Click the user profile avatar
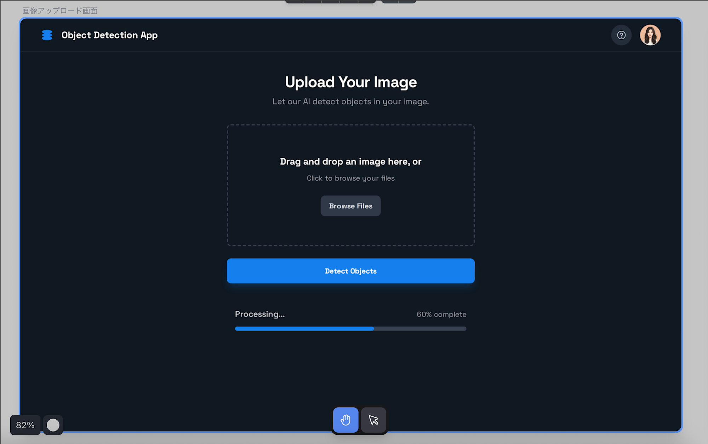The height and width of the screenshot is (444, 708). click(x=650, y=35)
